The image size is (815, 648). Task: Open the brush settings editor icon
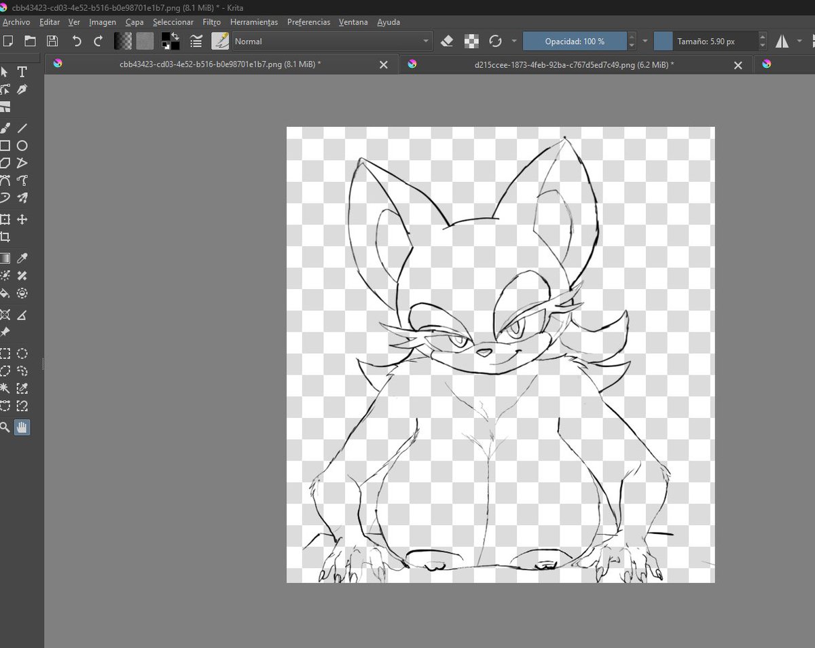click(x=196, y=41)
